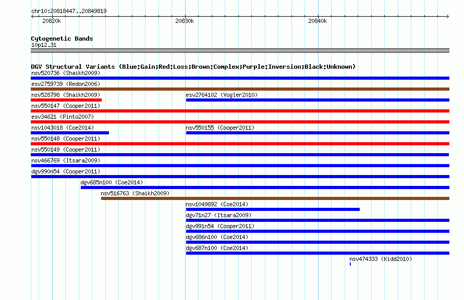The image size is (464, 300).
Task: Click the blue bar under nsv550149
Action: (240, 155)
